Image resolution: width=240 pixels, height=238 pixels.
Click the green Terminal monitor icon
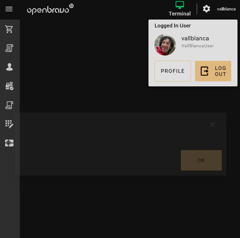point(180,5)
